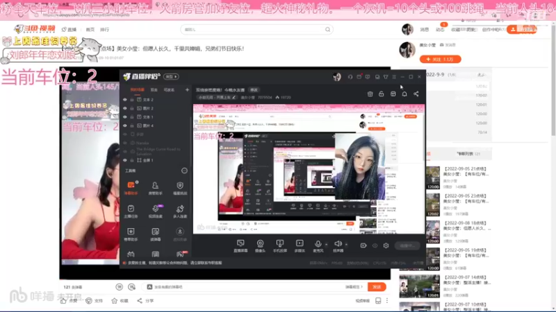Add 多媒体 media source
556x312 pixels.
pos(300,246)
